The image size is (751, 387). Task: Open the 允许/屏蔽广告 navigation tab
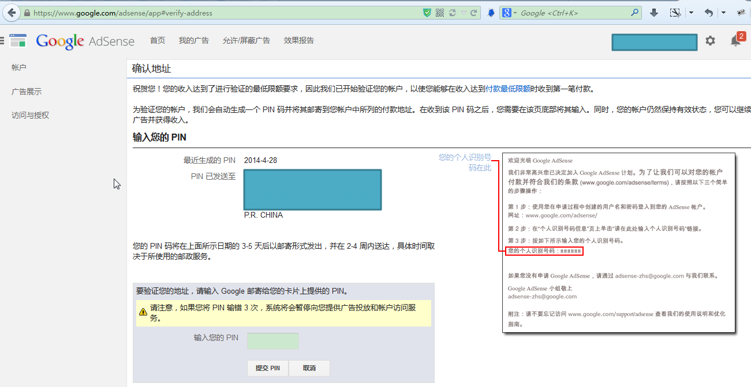point(246,40)
